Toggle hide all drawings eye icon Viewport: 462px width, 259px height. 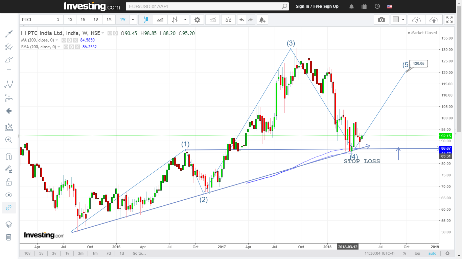9,195
